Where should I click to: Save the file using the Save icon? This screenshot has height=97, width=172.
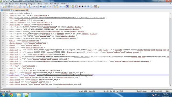point(8,6)
